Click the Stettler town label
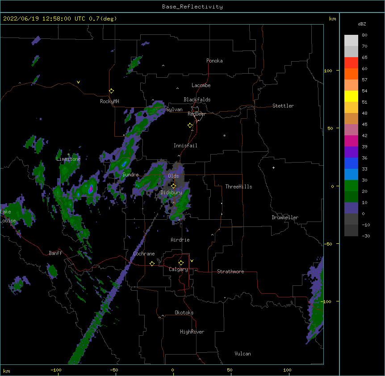 pos(283,106)
